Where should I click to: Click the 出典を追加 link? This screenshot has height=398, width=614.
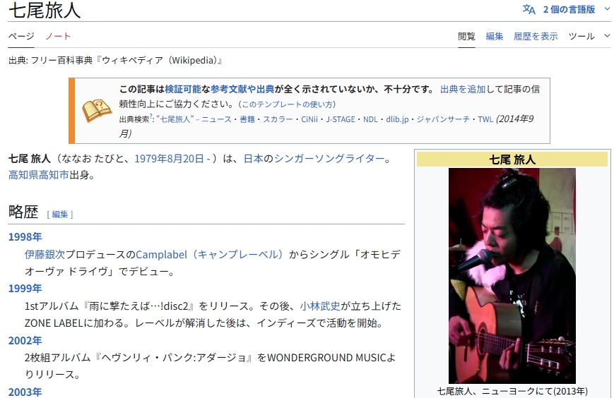pos(463,89)
